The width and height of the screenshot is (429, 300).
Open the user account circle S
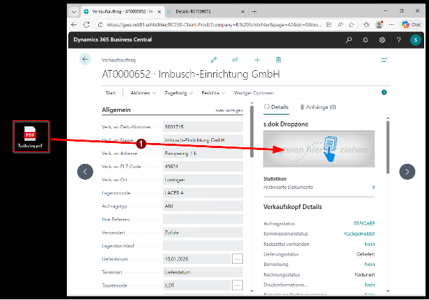[416, 40]
